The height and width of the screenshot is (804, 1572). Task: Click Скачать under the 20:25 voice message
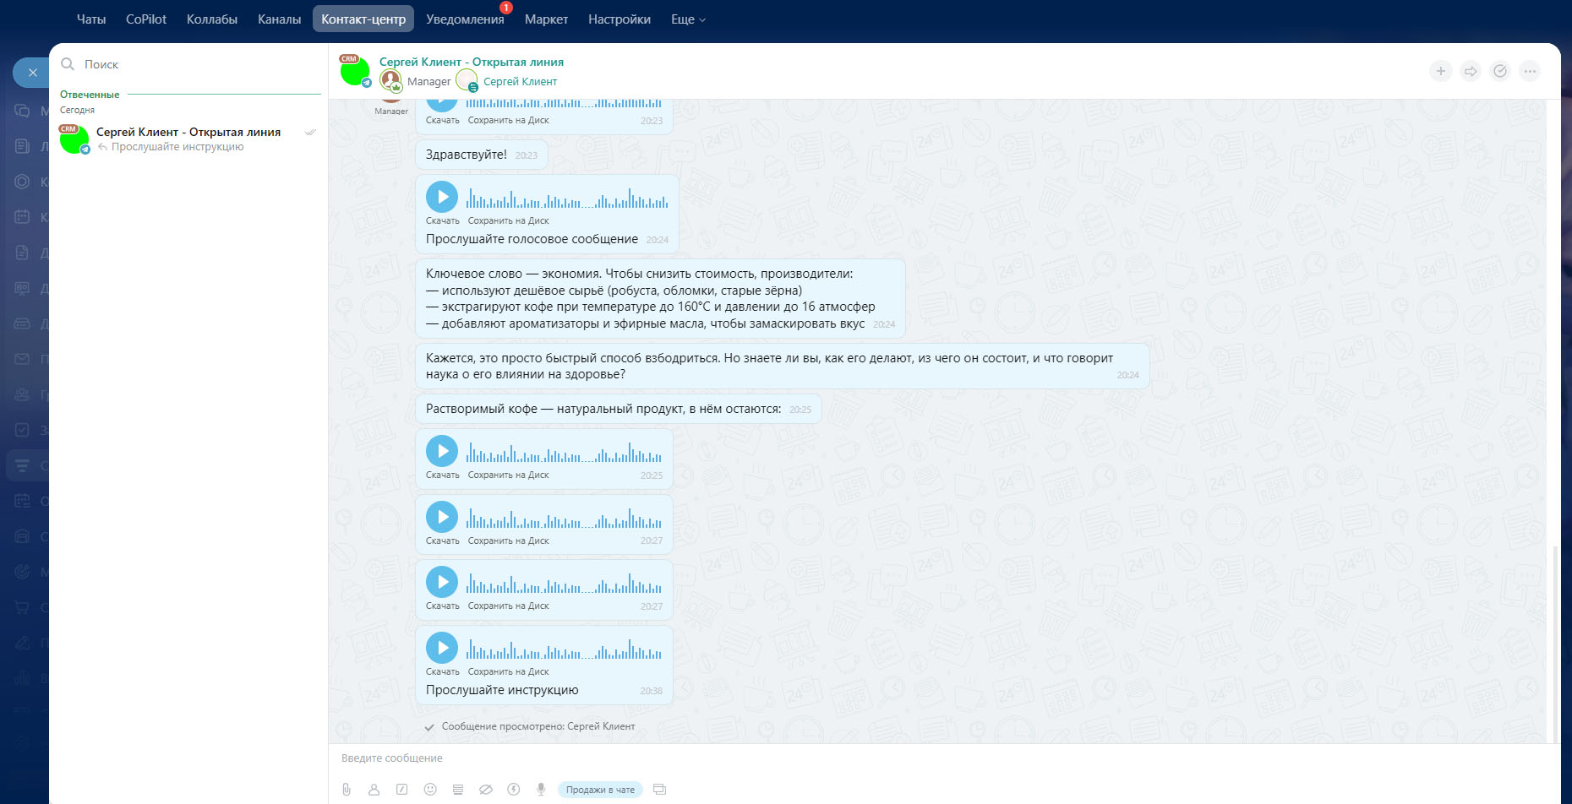(442, 475)
